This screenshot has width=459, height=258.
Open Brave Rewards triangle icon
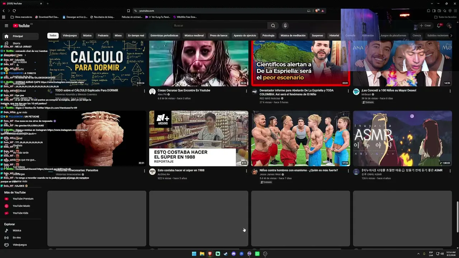(x=323, y=11)
